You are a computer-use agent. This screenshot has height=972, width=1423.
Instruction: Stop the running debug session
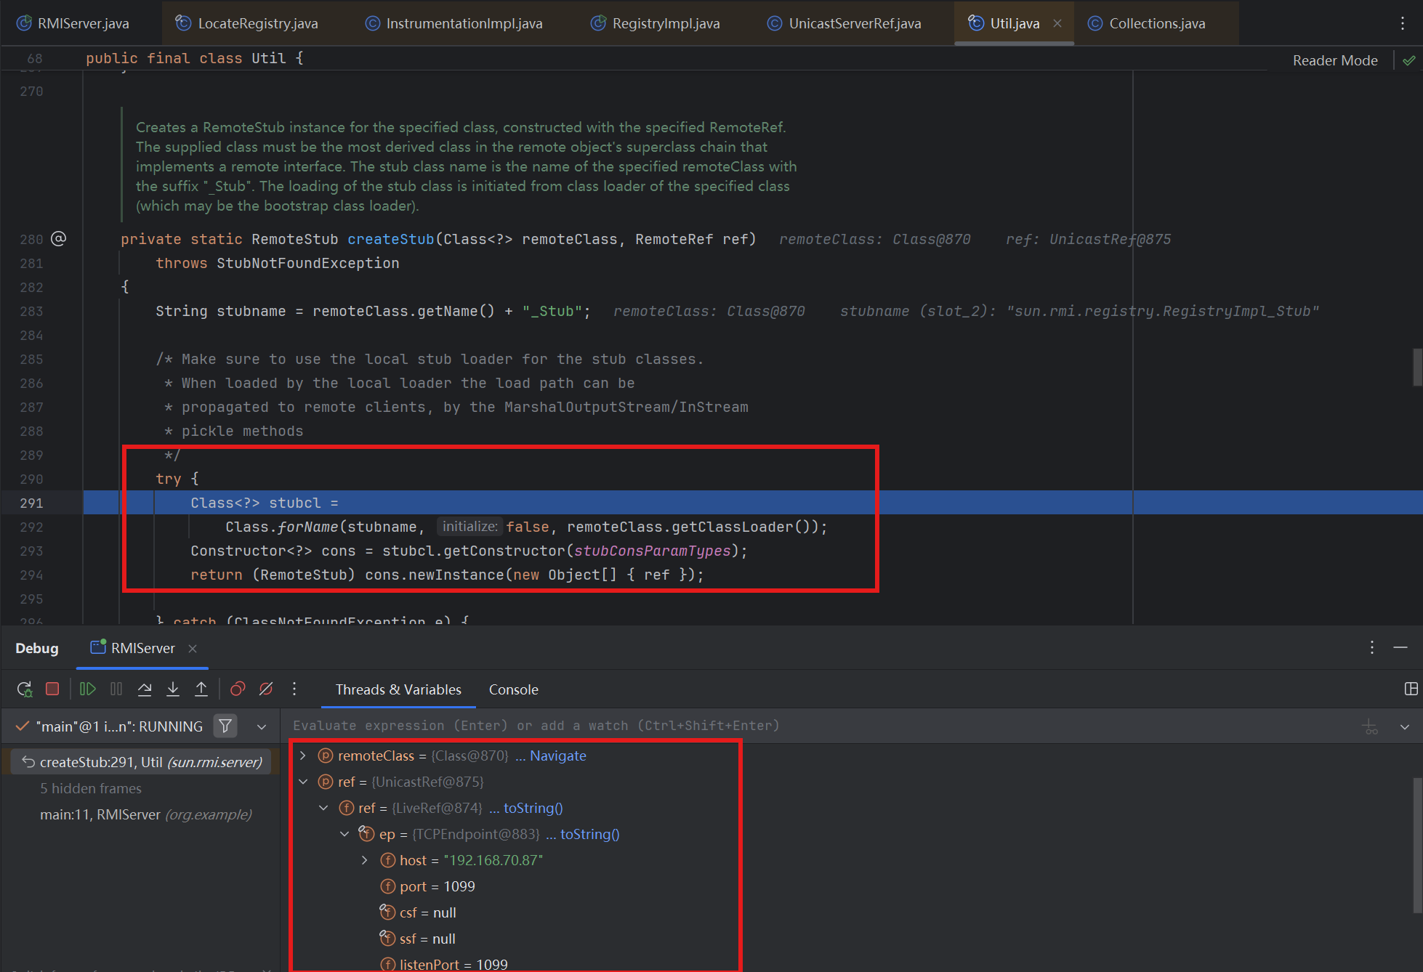pyautogui.click(x=52, y=689)
